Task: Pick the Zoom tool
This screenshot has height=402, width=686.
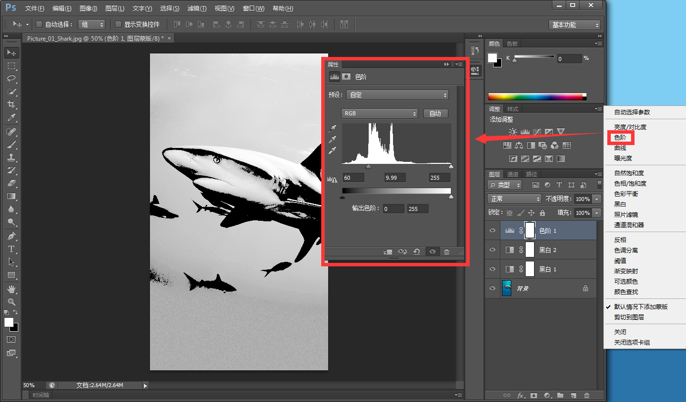Action: click(x=11, y=301)
